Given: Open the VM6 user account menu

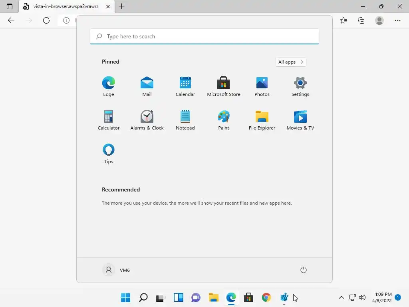Looking at the screenshot, I should pos(116,270).
